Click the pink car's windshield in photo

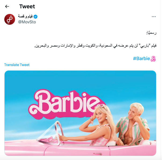point(50,133)
